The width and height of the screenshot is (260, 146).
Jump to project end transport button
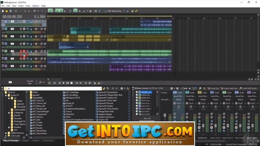tap(81, 83)
